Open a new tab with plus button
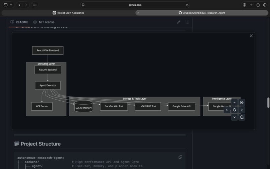 point(251,5)
